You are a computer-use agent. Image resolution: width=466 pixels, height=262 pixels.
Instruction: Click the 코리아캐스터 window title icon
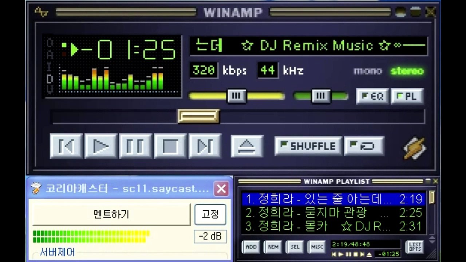pos(36,188)
